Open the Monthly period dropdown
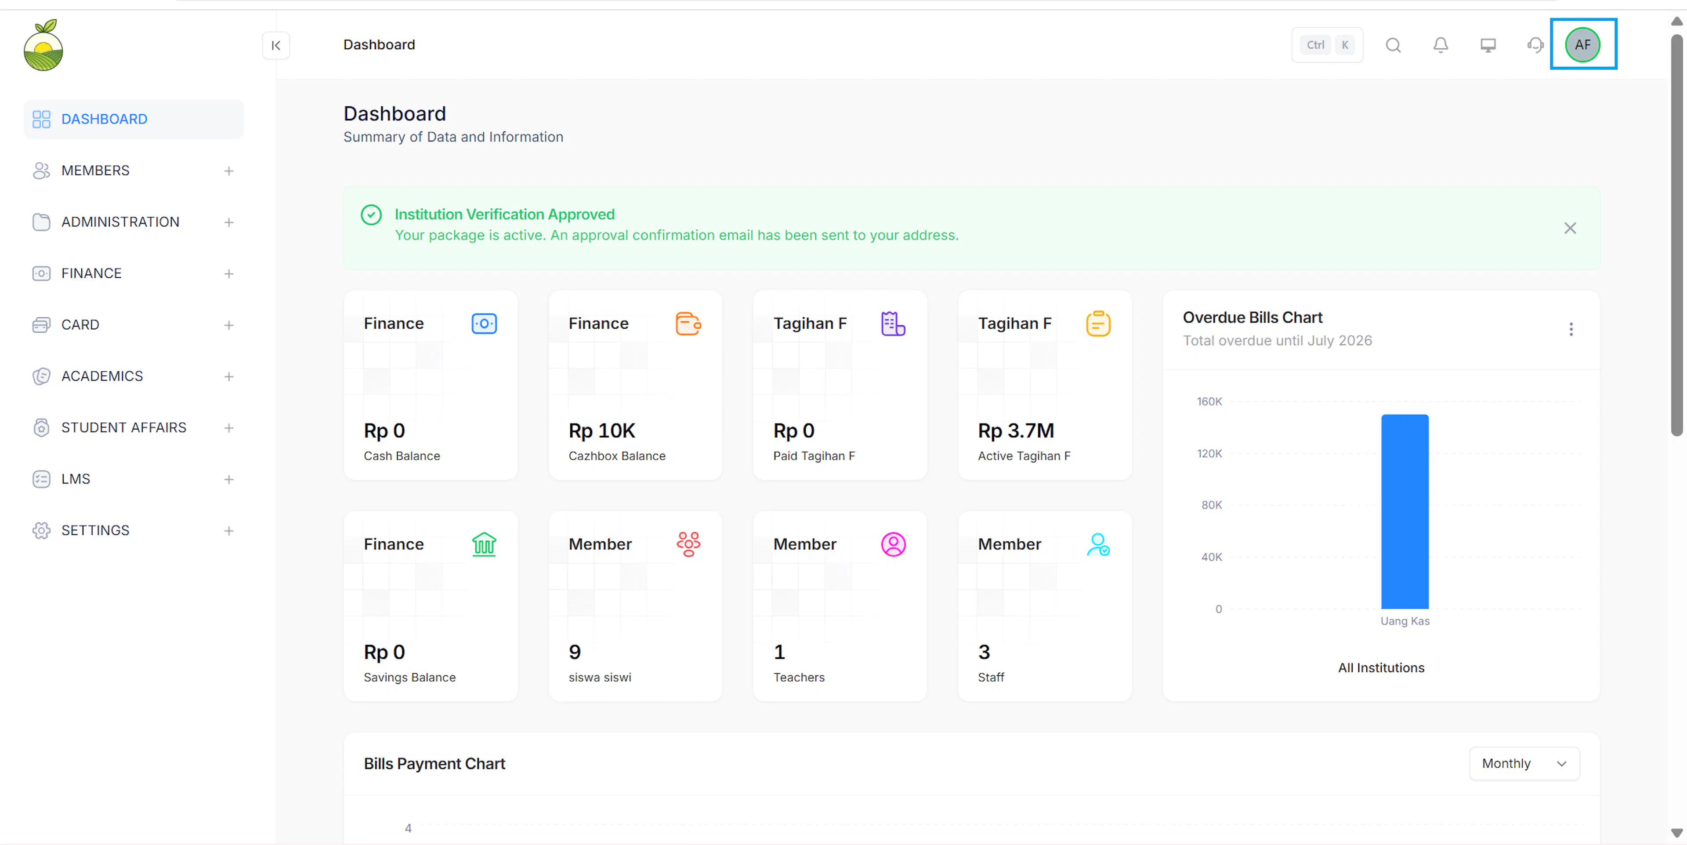Viewport: 1687px width, 845px height. tap(1524, 764)
